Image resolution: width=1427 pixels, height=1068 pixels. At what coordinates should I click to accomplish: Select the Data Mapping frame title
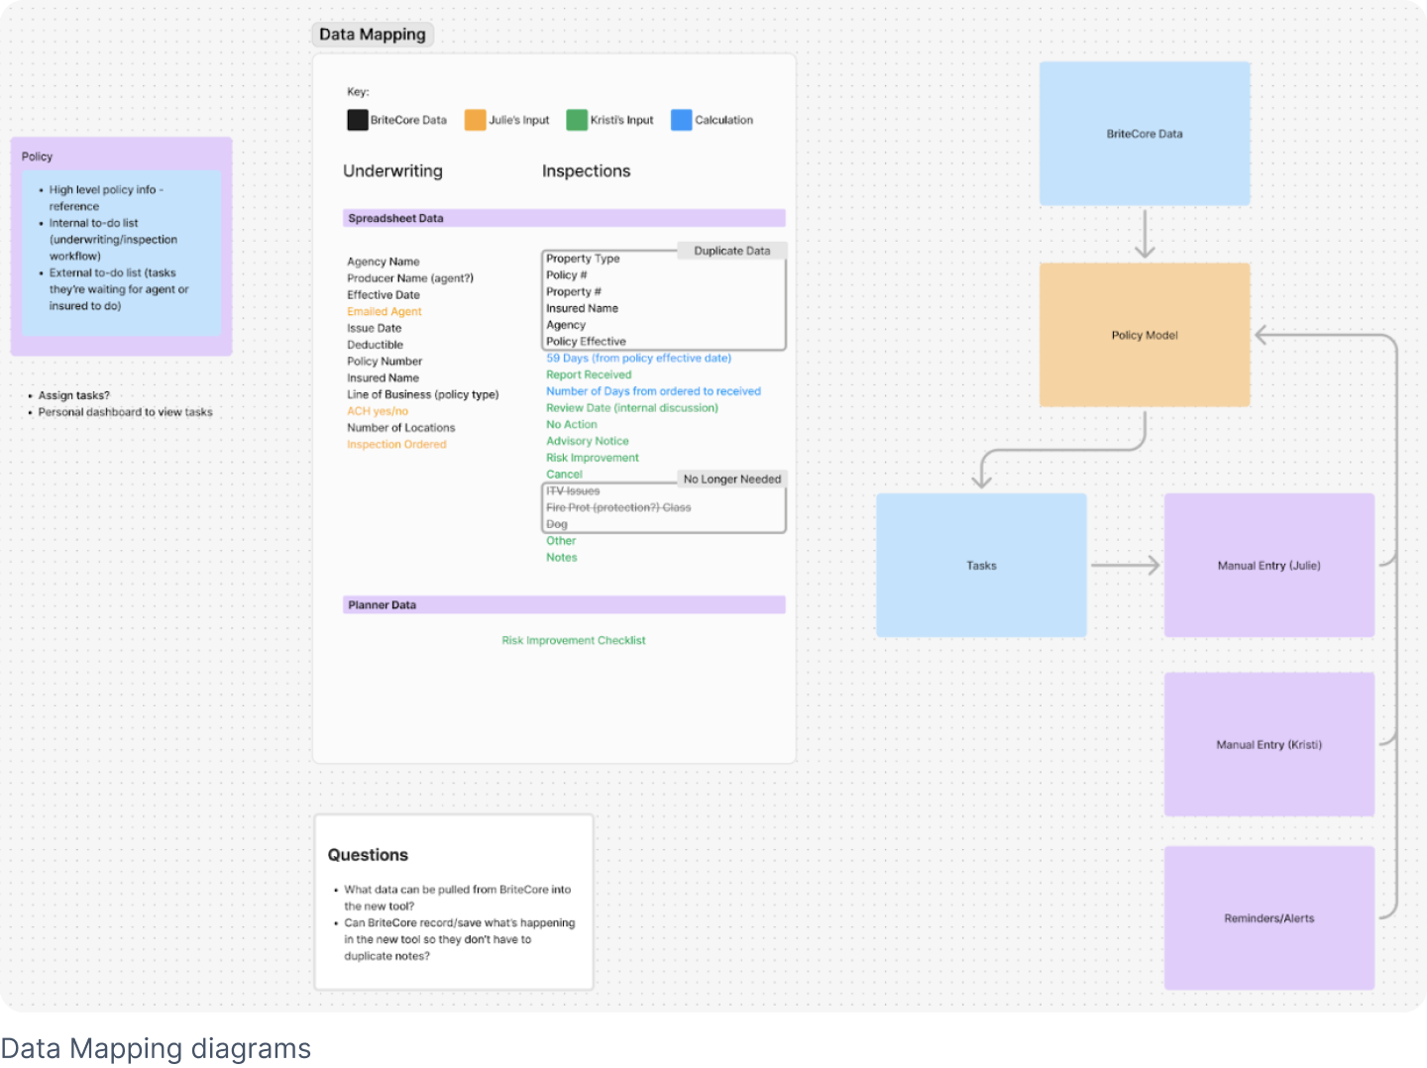coord(373,35)
